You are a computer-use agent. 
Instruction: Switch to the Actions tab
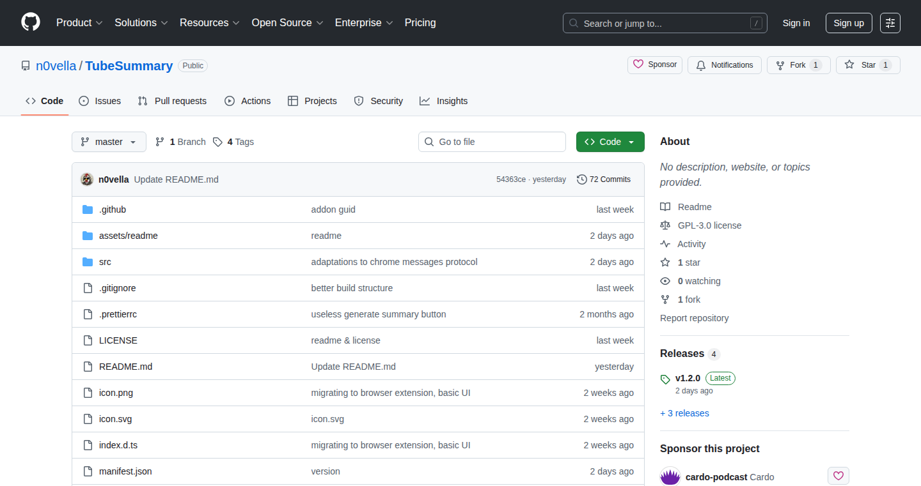pos(248,101)
